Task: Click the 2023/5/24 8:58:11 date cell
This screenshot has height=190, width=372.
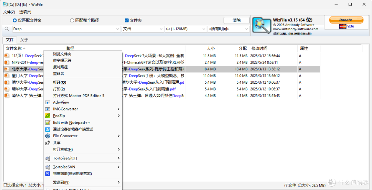Action: pos(264,63)
